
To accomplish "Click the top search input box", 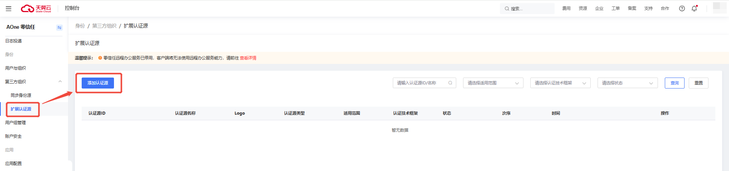I will [527, 8].
